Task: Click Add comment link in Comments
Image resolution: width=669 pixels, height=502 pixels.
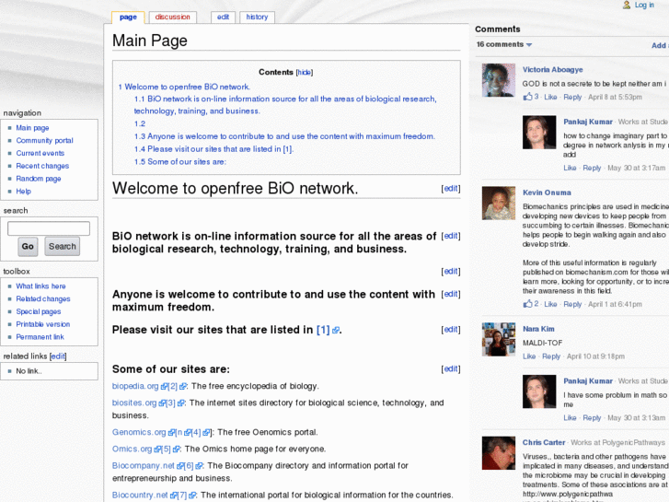Action: (660, 45)
